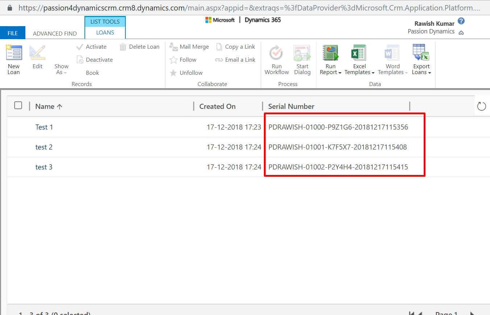Click the refresh list icon
This screenshot has height=315, width=490.
point(481,106)
